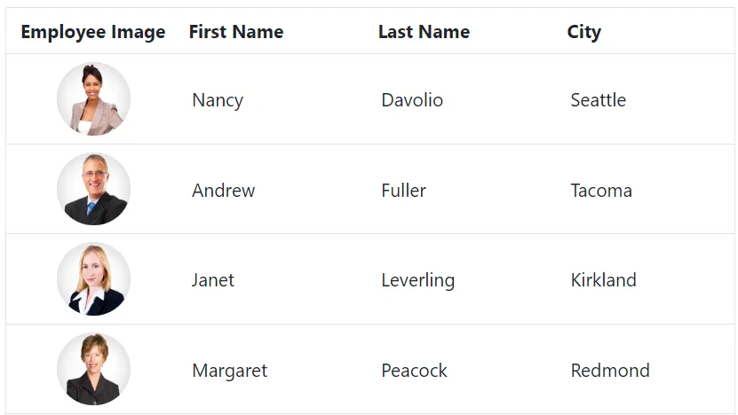Select the Davolio last name cell
738x415 pixels.
(x=412, y=100)
